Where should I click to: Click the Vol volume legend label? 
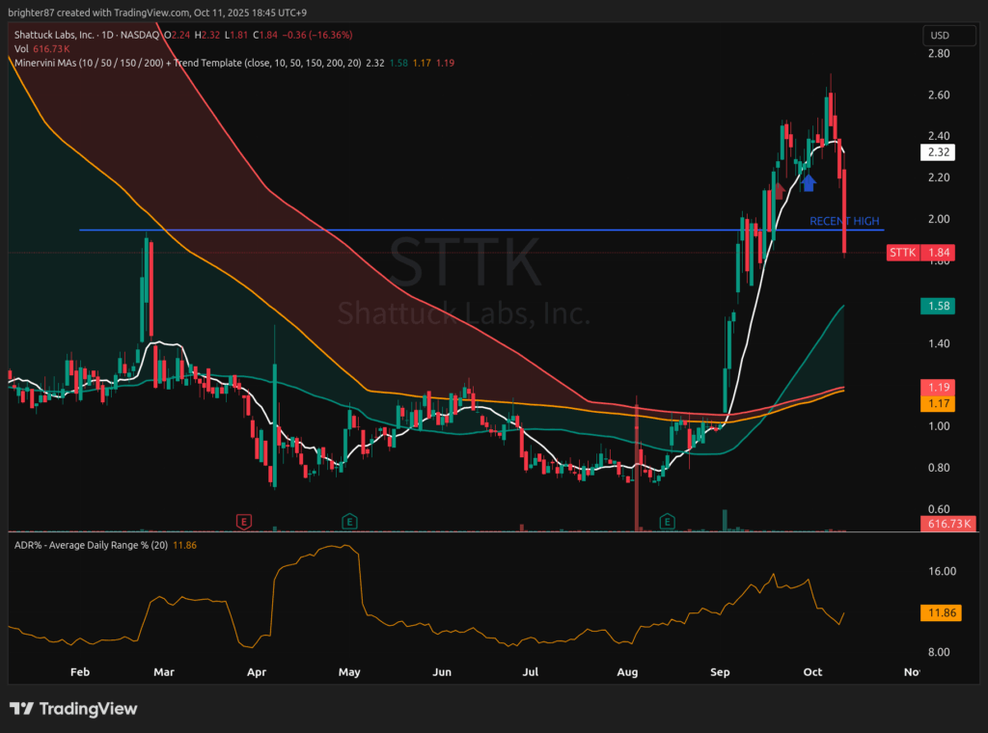pos(20,48)
